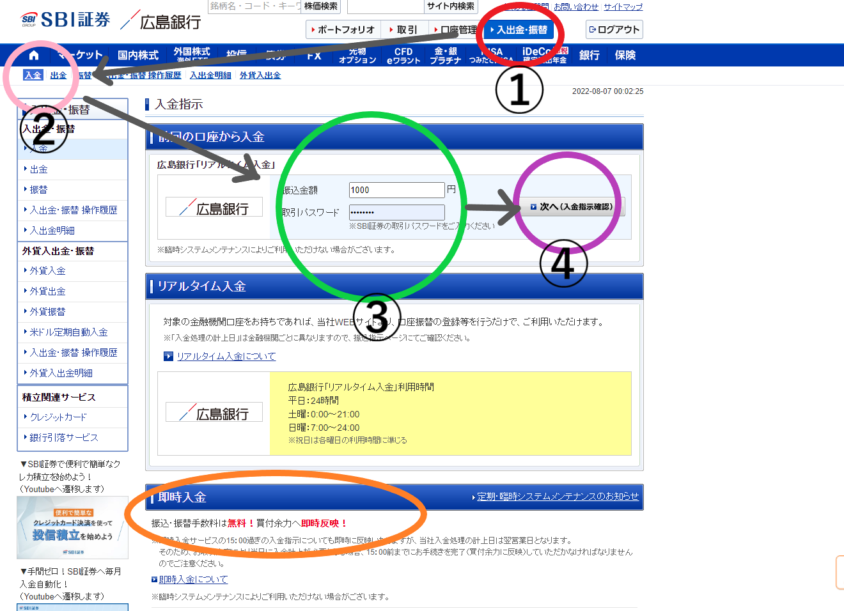Click 広島銀行 logo in previous account section
This screenshot has height=611, width=844.
coord(214,207)
